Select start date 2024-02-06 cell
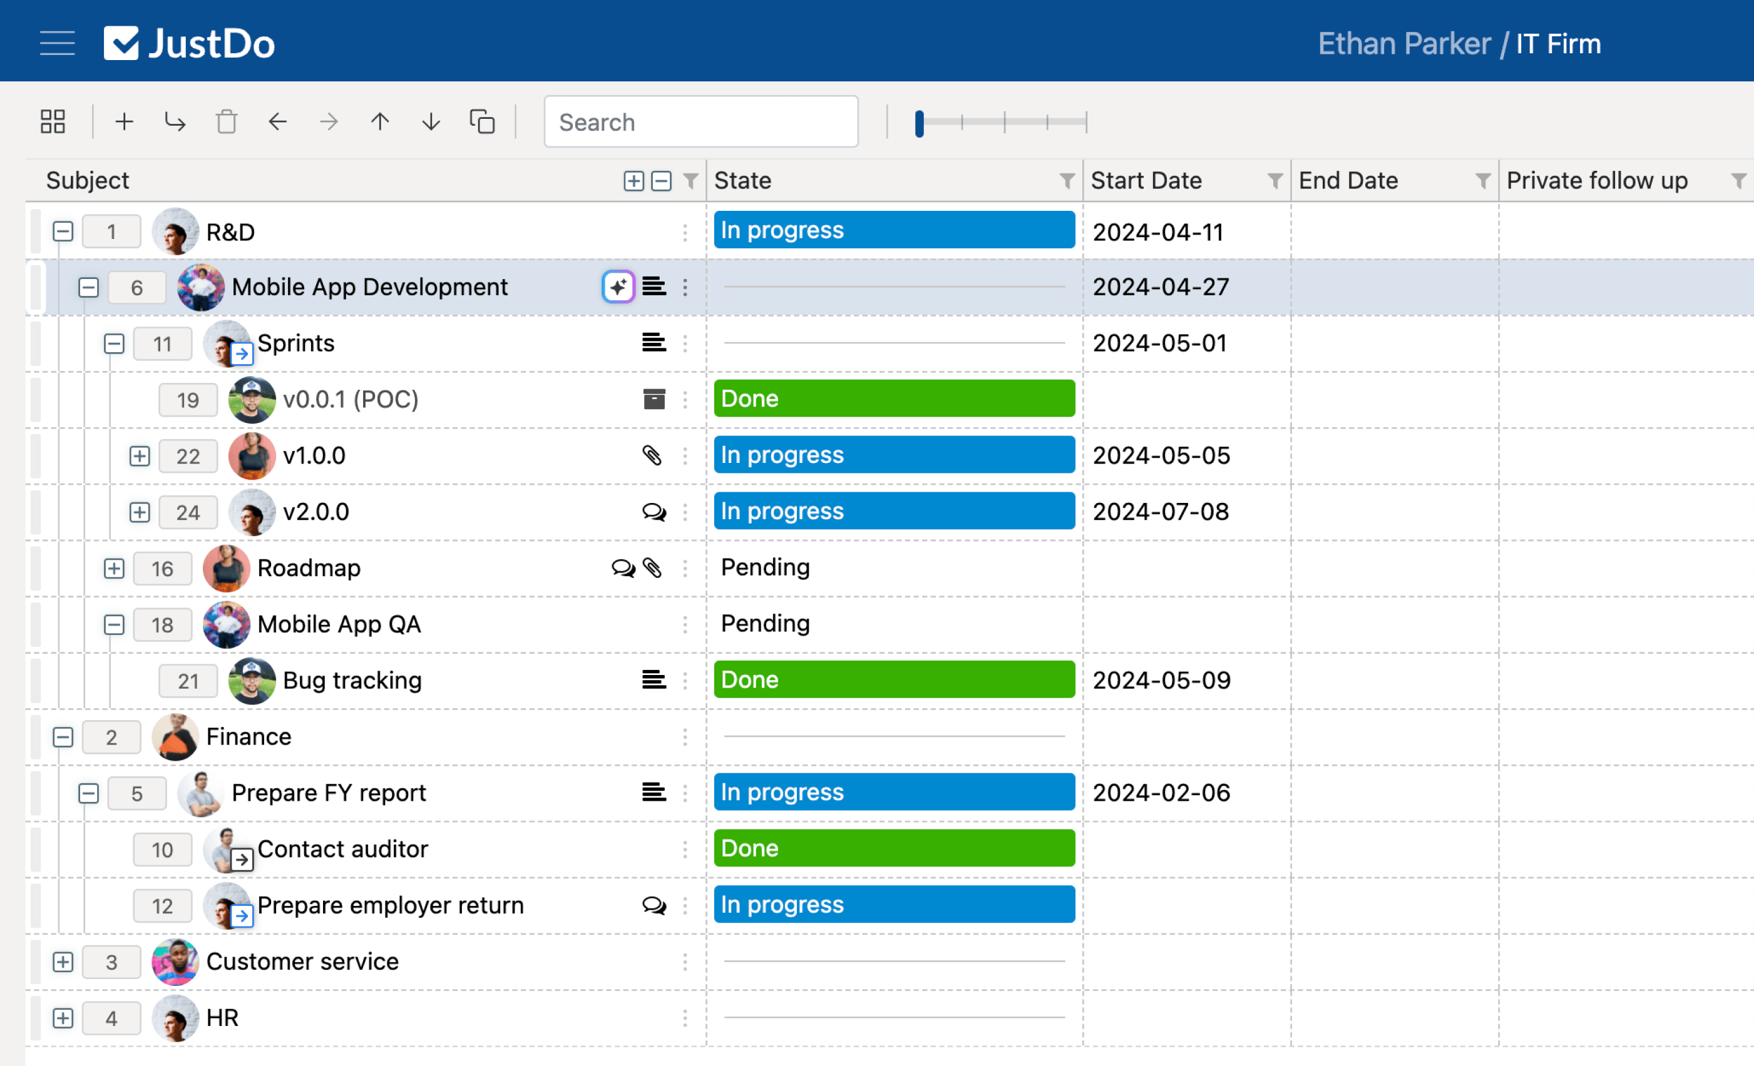Image resolution: width=1754 pixels, height=1066 pixels. 1187,793
